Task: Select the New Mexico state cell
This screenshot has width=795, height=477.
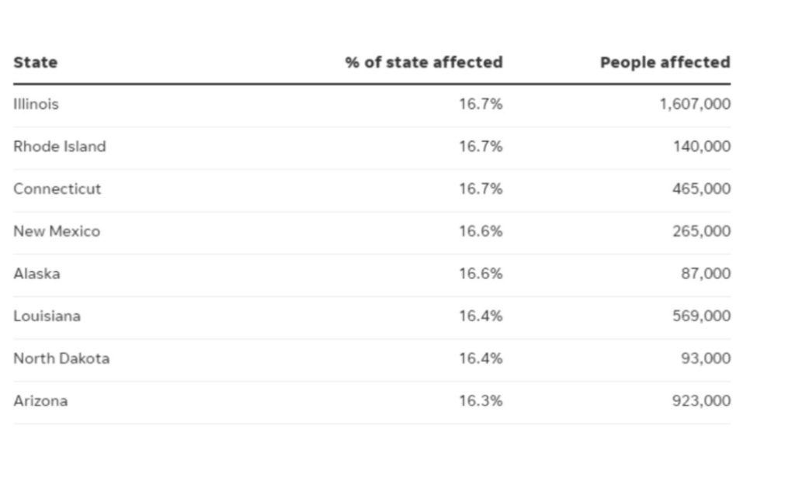Action: pyautogui.click(x=56, y=231)
